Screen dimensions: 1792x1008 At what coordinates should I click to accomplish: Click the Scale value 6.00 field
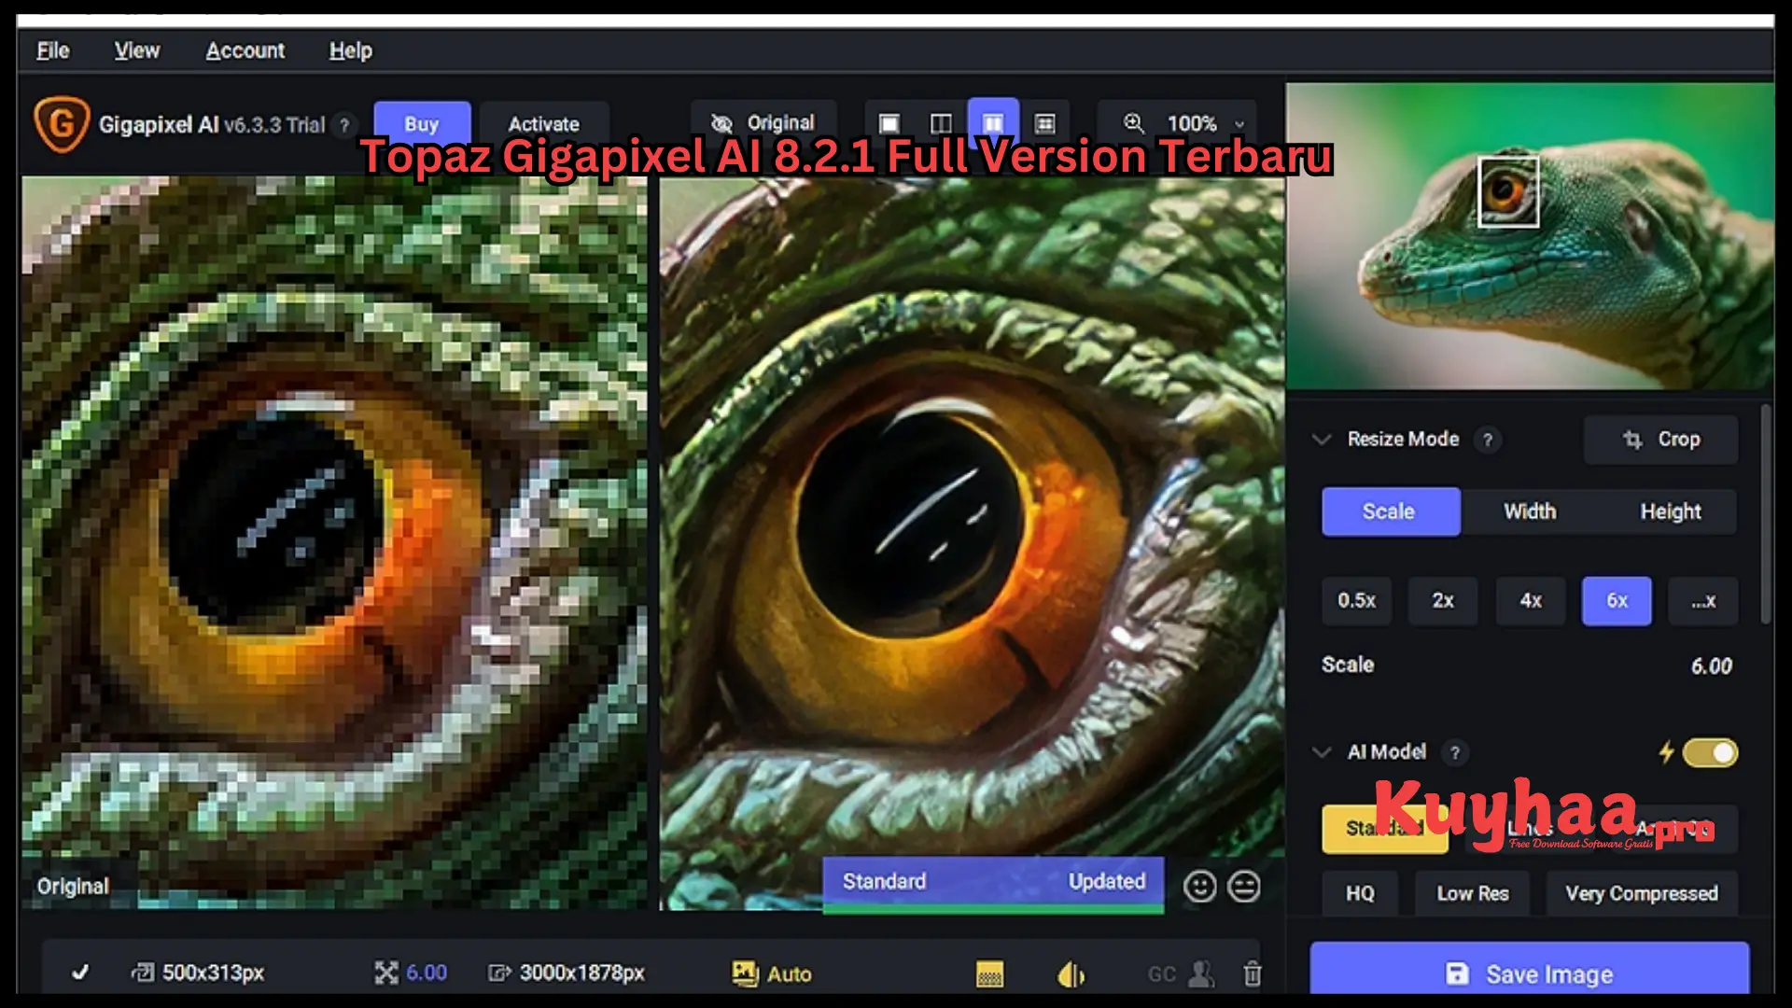click(1711, 665)
